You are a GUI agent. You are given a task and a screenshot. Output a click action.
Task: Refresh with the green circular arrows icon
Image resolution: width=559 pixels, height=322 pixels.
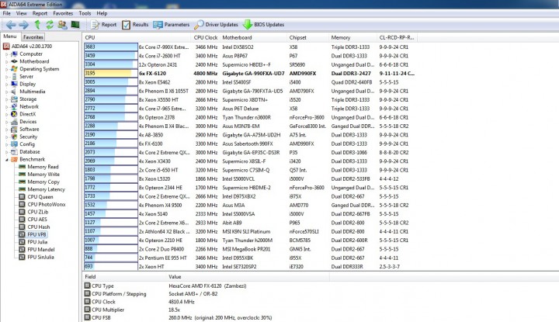pos(50,25)
